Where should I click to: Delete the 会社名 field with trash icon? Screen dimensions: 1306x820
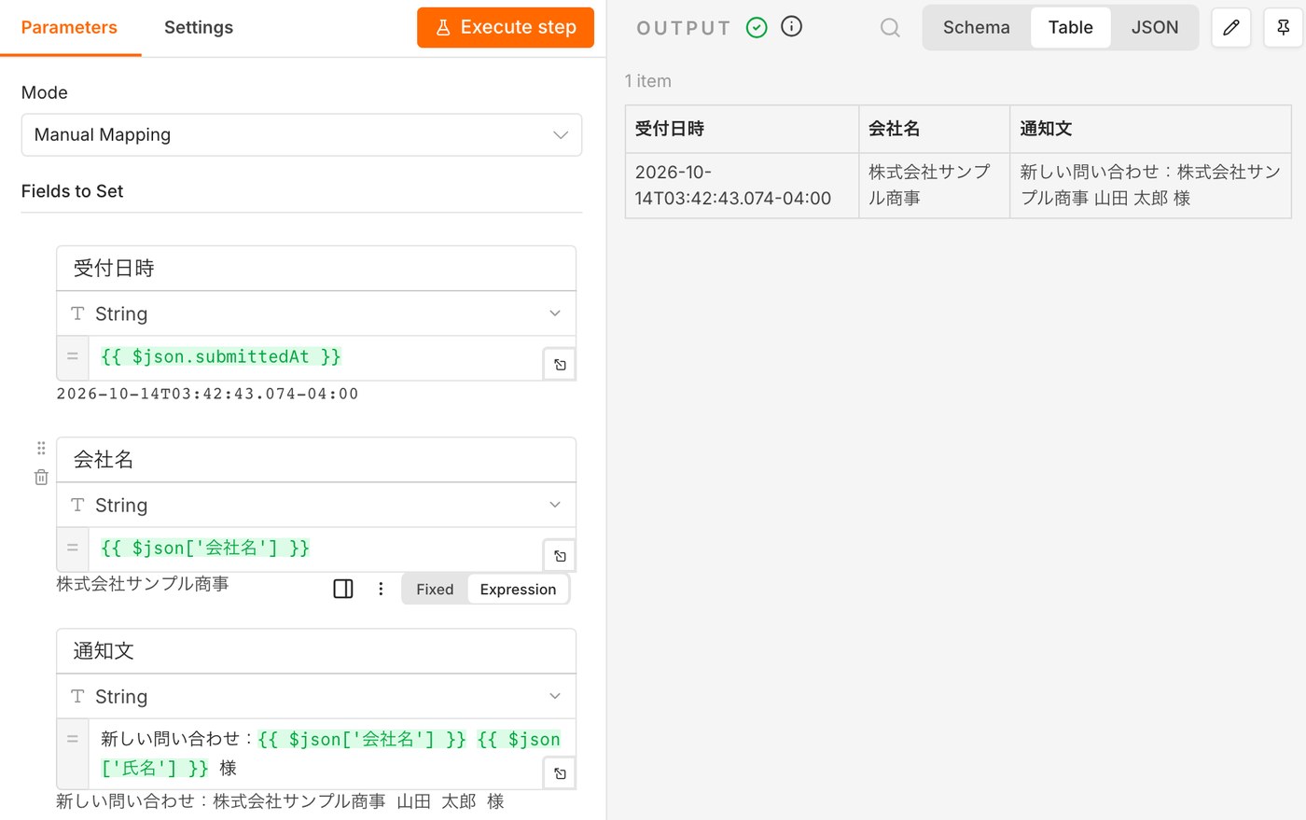click(x=41, y=477)
